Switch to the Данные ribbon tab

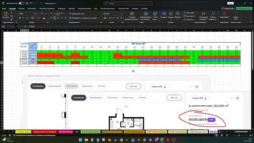(71, 8)
